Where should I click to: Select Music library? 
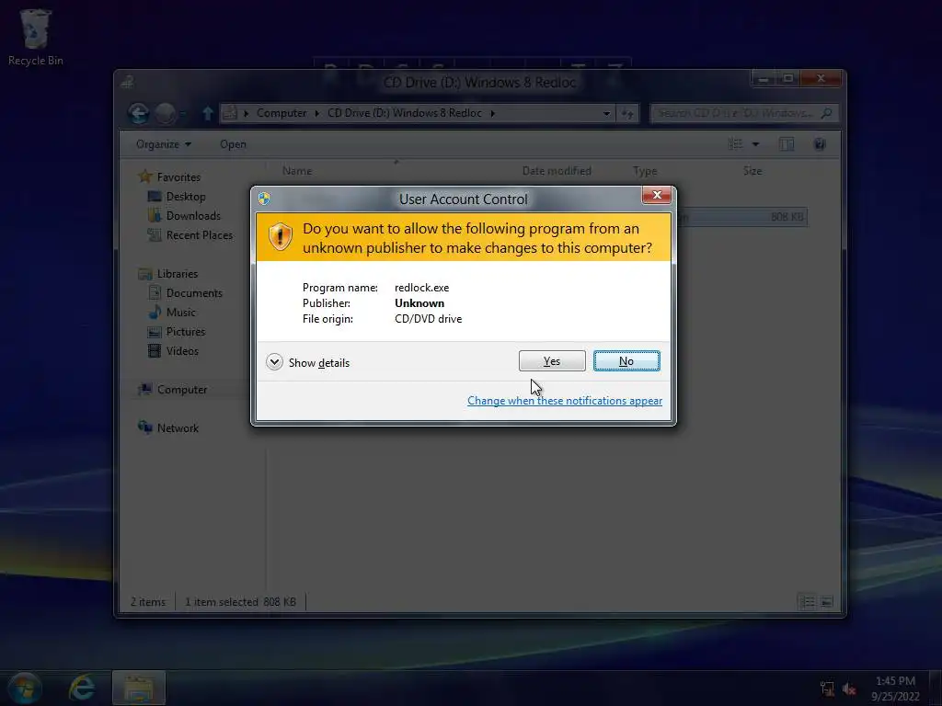click(x=180, y=313)
